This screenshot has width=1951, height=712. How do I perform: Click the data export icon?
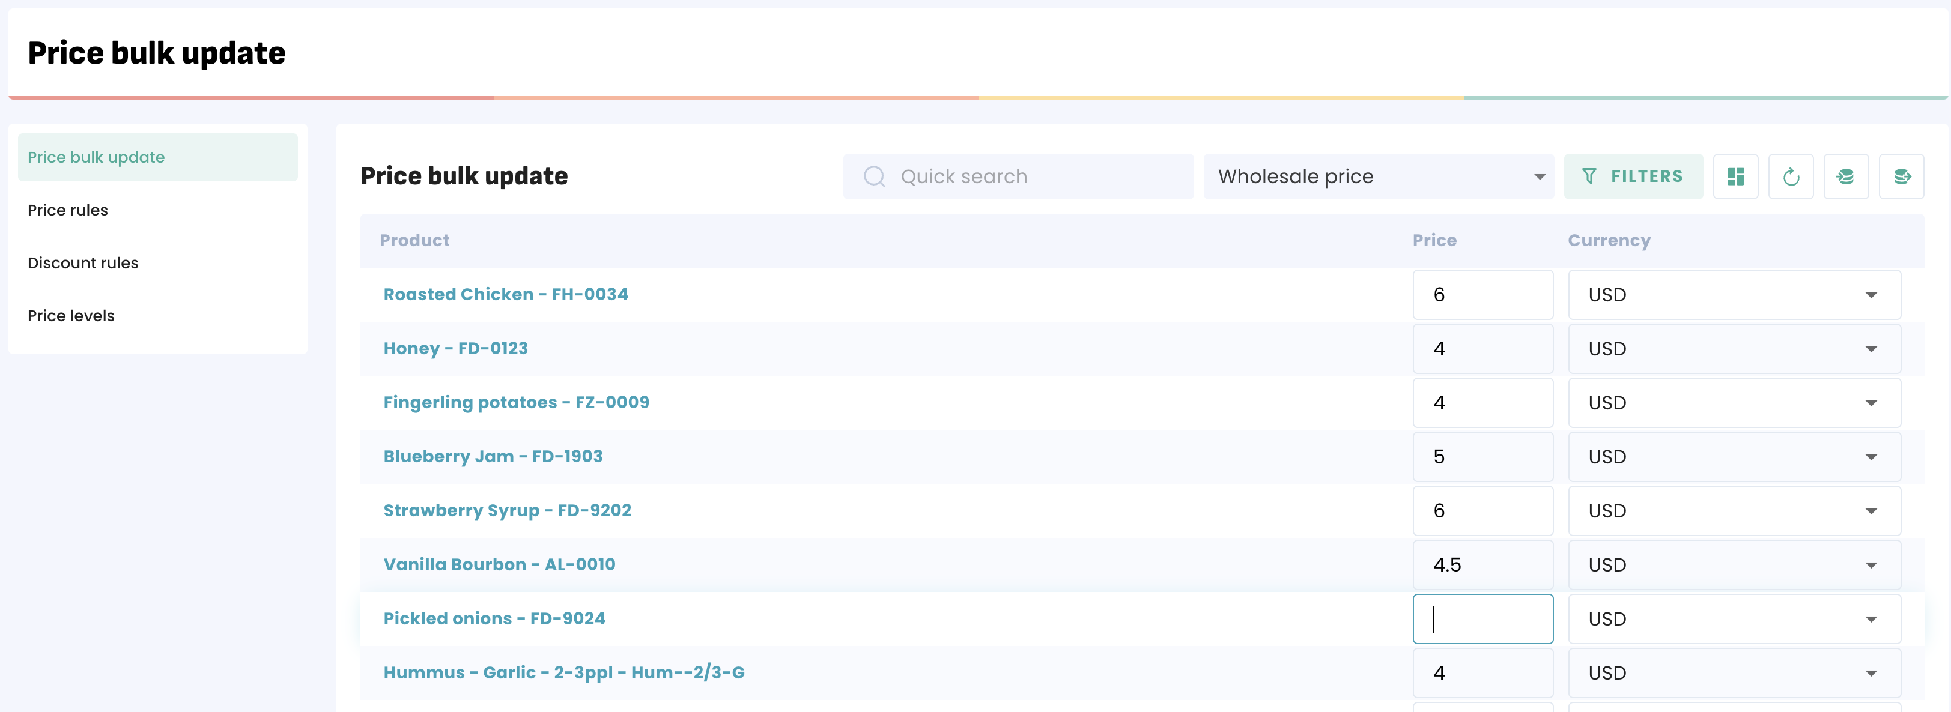pyautogui.click(x=1901, y=176)
